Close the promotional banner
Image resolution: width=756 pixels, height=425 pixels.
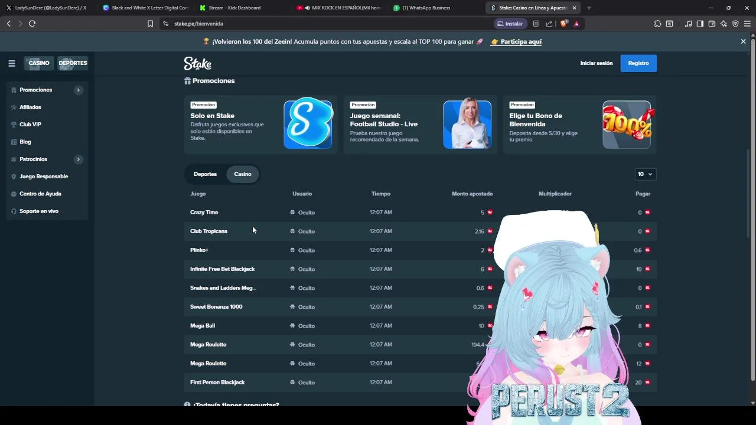point(743,41)
